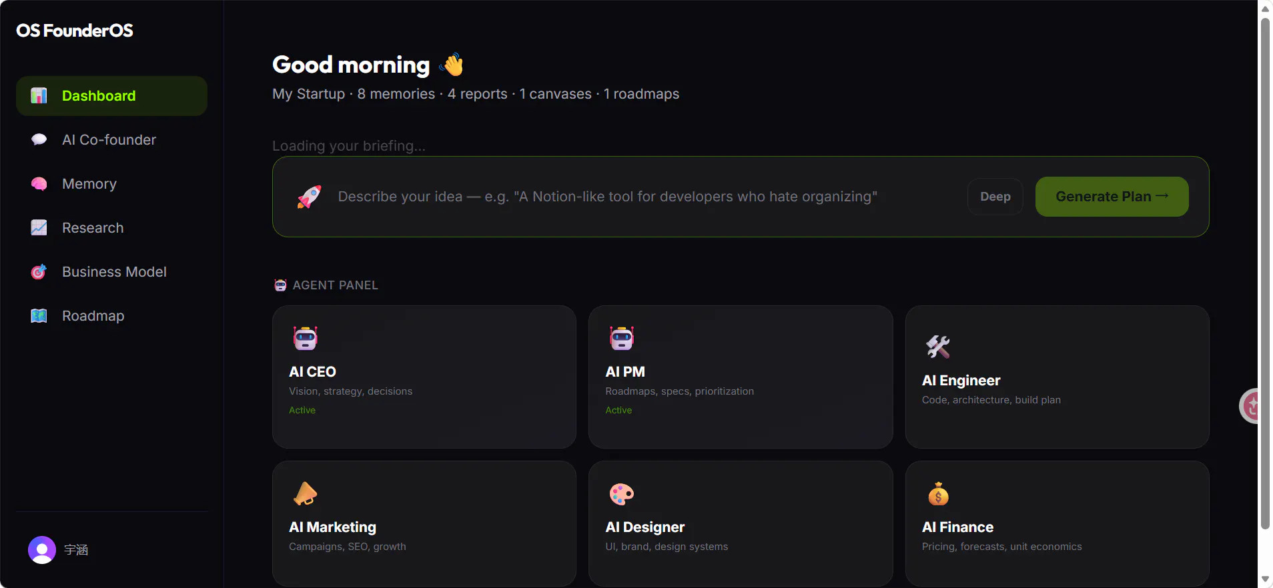Click the AI PM robot icon

click(x=622, y=338)
